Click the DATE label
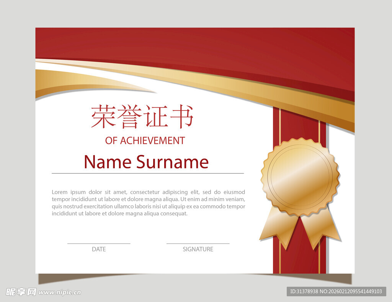Viewport: 392px width, 302px height. pos(99,249)
